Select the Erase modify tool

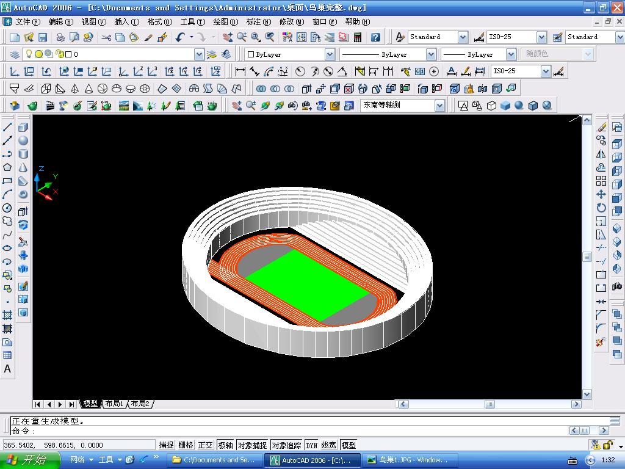pyautogui.click(x=601, y=127)
